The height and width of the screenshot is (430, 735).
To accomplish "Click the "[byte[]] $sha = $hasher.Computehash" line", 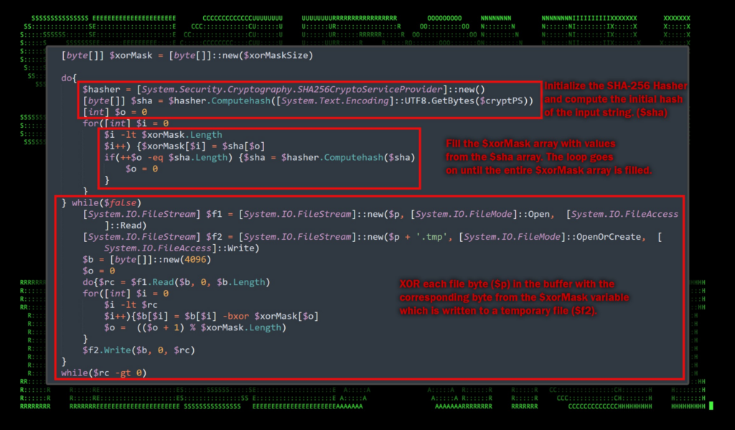I will (309, 101).
